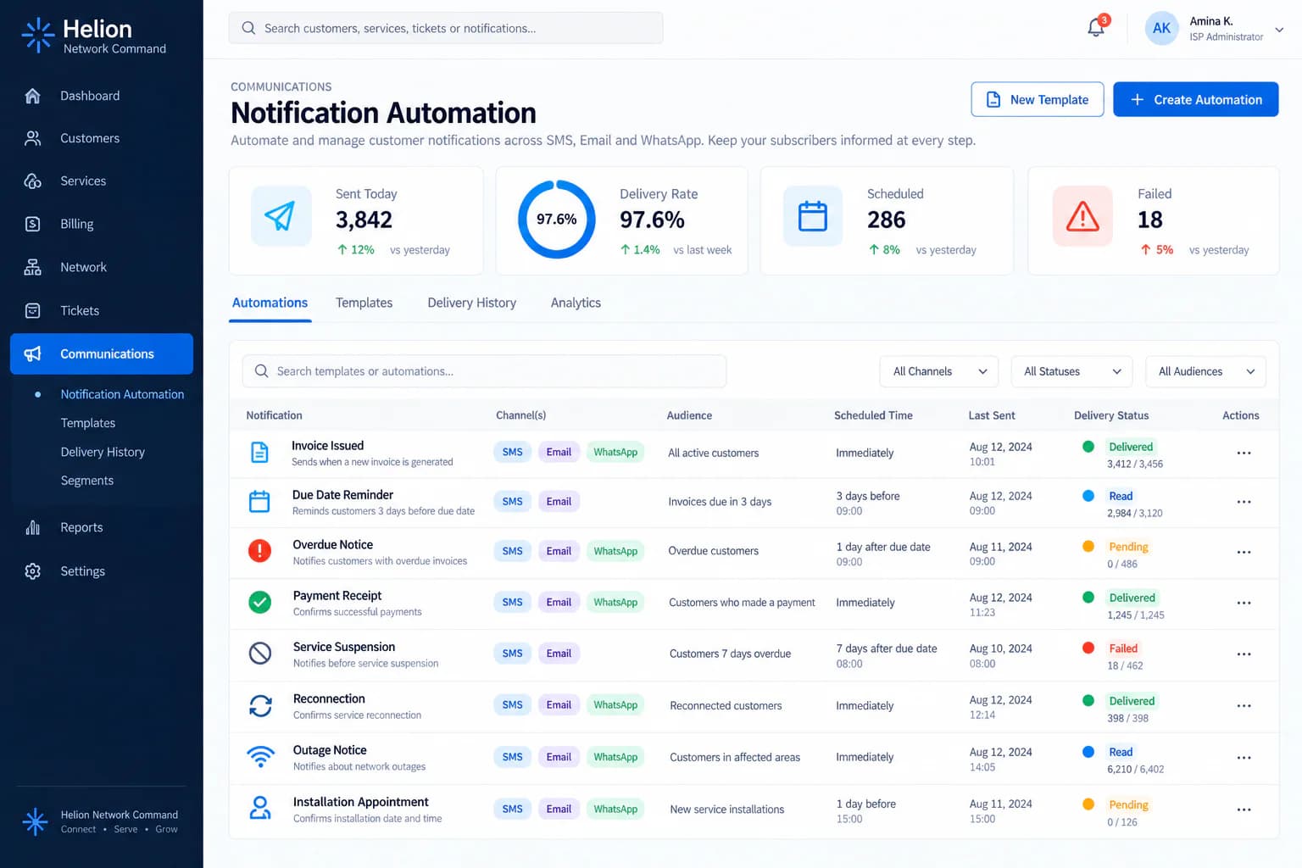
Task: Click the Outage Notice wifi icon
Action: (x=260, y=757)
